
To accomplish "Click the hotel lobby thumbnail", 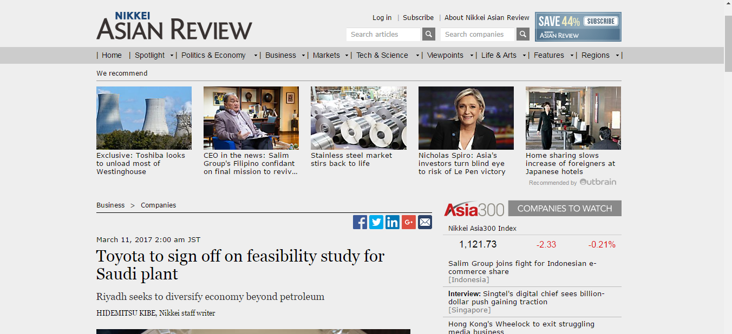I will point(573,118).
